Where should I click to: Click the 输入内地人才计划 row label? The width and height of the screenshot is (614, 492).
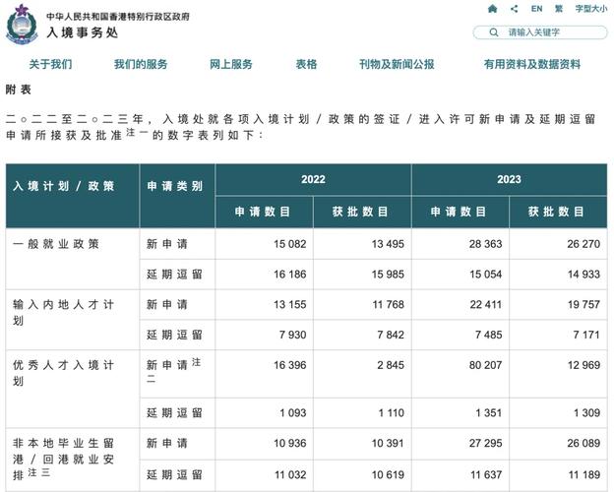[x=63, y=313]
